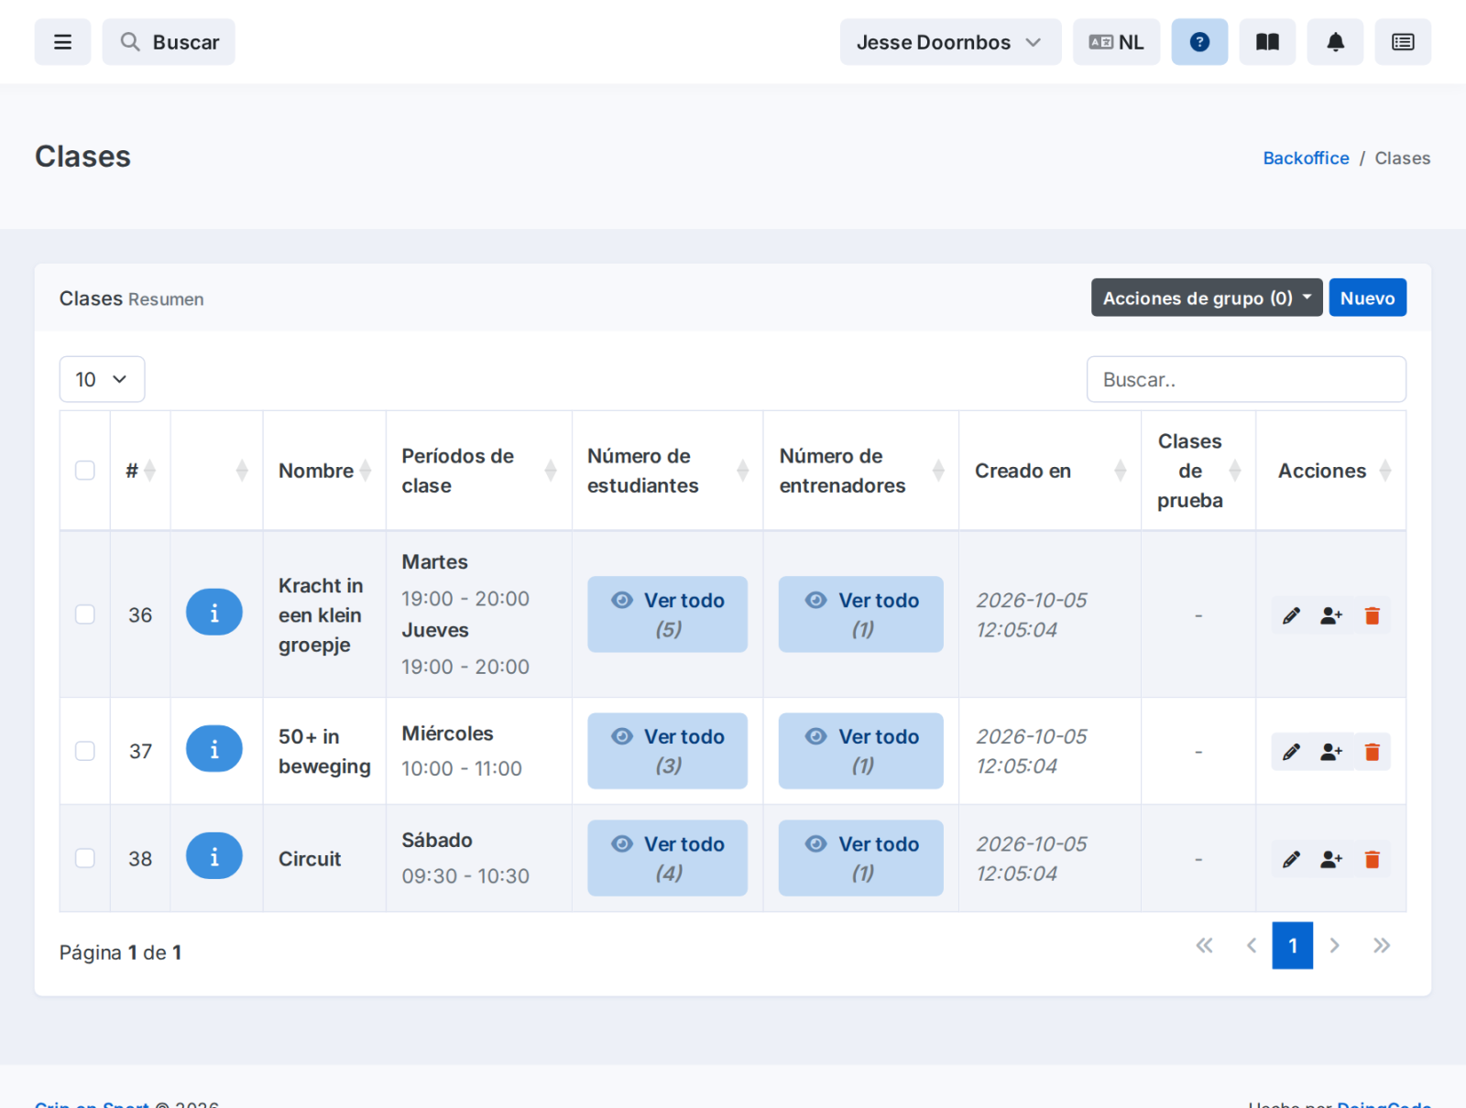Delete the 50+ in beweging class
1466x1108 pixels.
[x=1372, y=752]
